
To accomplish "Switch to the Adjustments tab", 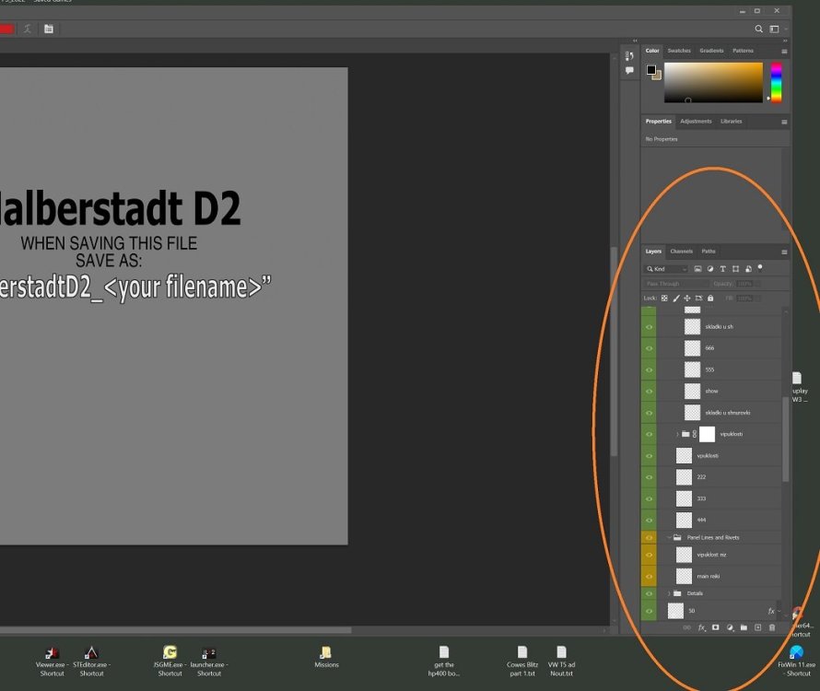I will (x=696, y=122).
